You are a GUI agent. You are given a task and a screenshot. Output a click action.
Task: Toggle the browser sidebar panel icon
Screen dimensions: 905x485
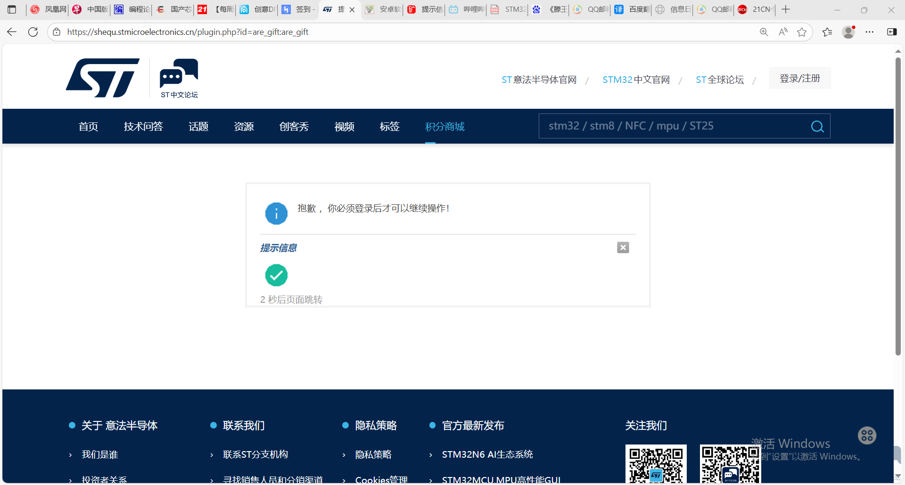pyautogui.click(x=892, y=32)
